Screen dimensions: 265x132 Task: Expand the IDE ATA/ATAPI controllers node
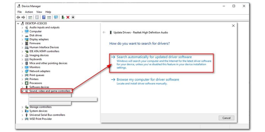pos(22,51)
